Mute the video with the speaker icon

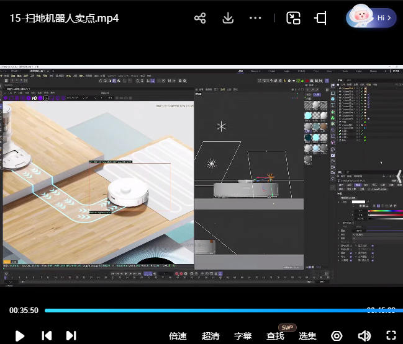tap(364, 336)
